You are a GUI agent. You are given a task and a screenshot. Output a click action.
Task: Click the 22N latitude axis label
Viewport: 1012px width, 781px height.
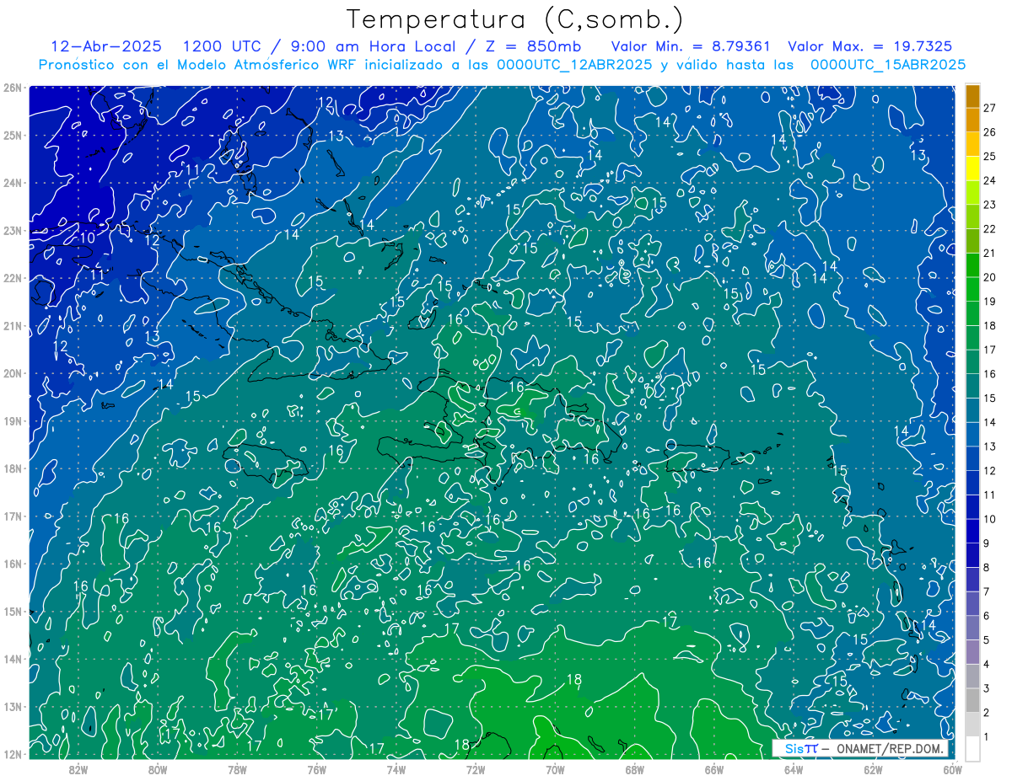(x=12, y=278)
